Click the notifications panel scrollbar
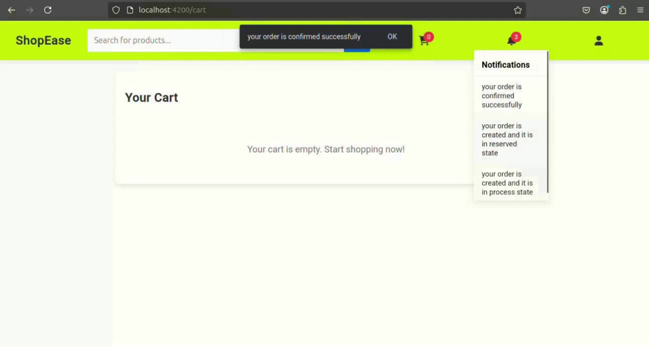Viewport: 649px width, 347px height. pyautogui.click(x=548, y=122)
